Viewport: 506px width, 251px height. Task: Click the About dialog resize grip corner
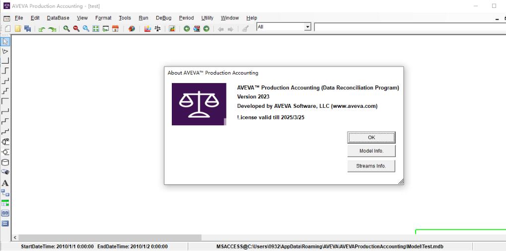tap(400, 181)
